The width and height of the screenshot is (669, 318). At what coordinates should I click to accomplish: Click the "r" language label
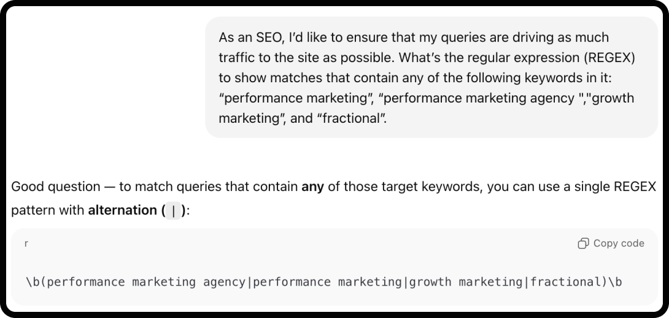26,244
